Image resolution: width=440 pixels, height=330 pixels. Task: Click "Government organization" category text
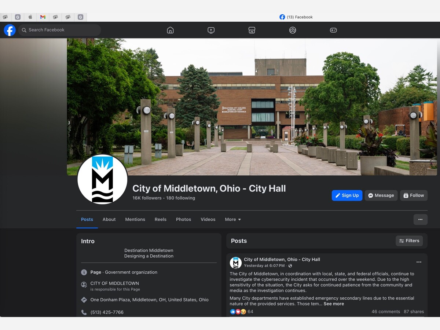(x=131, y=272)
